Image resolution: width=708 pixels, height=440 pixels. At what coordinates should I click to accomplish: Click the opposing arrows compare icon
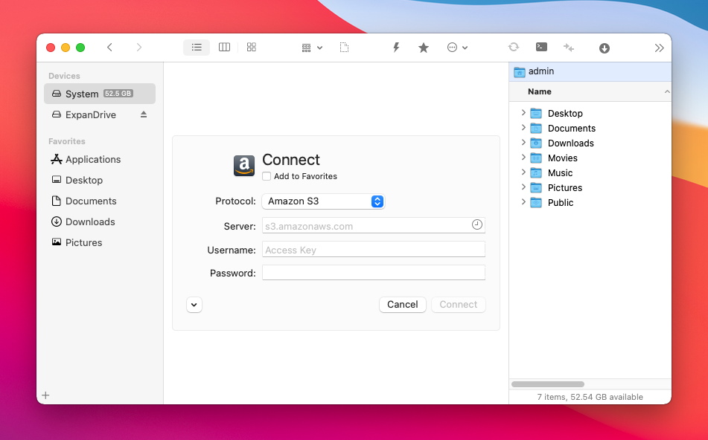click(x=569, y=48)
